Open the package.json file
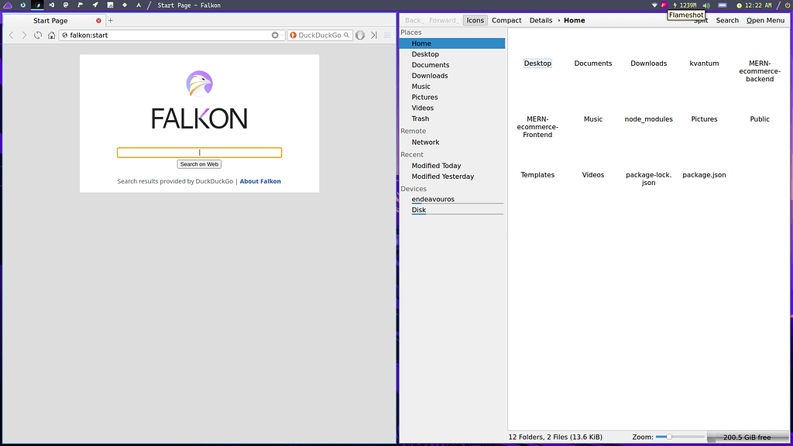This screenshot has width=793, height=446. (703, 175)
